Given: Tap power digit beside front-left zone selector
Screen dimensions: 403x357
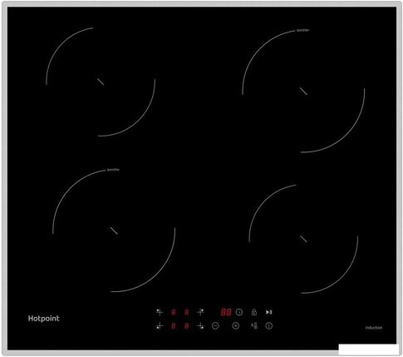Looking at the screenshot, I should [174, 325].
